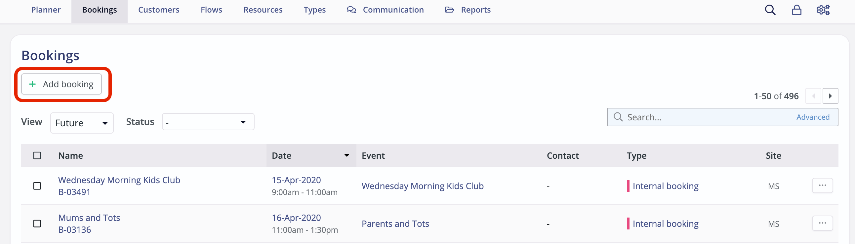Viewport: 855px width, 244px height.
Task: Tick the checkbox beside Mums and Tots
Action: coord(37,224)
